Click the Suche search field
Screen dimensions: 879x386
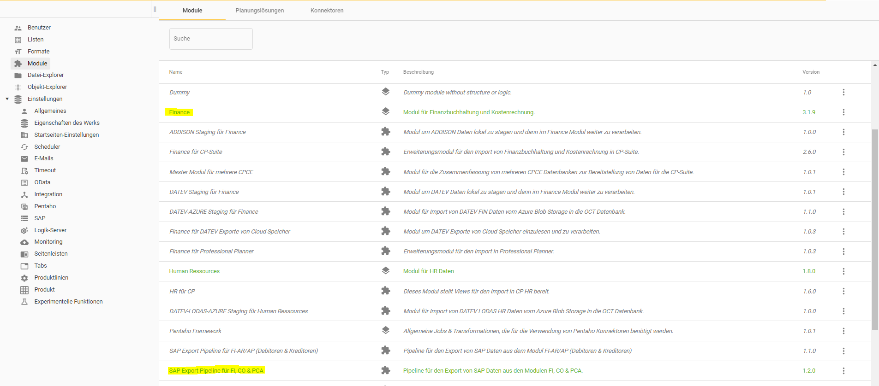pyautogui.click(x=211, y=39)
